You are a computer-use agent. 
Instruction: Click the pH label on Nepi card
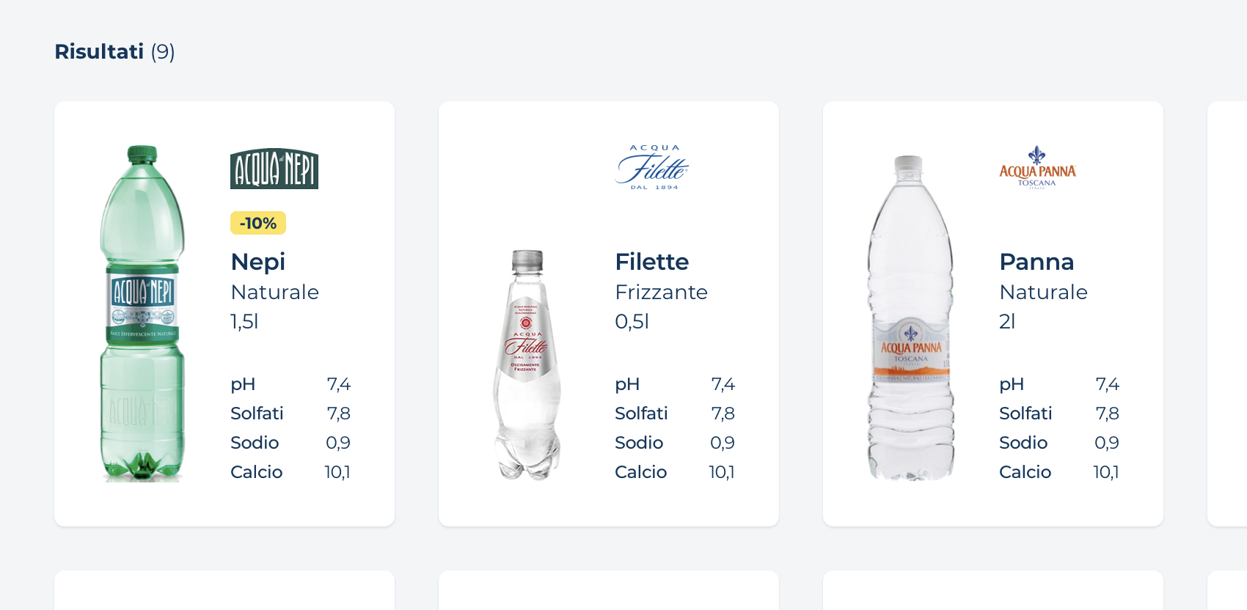tap(243, 384)
